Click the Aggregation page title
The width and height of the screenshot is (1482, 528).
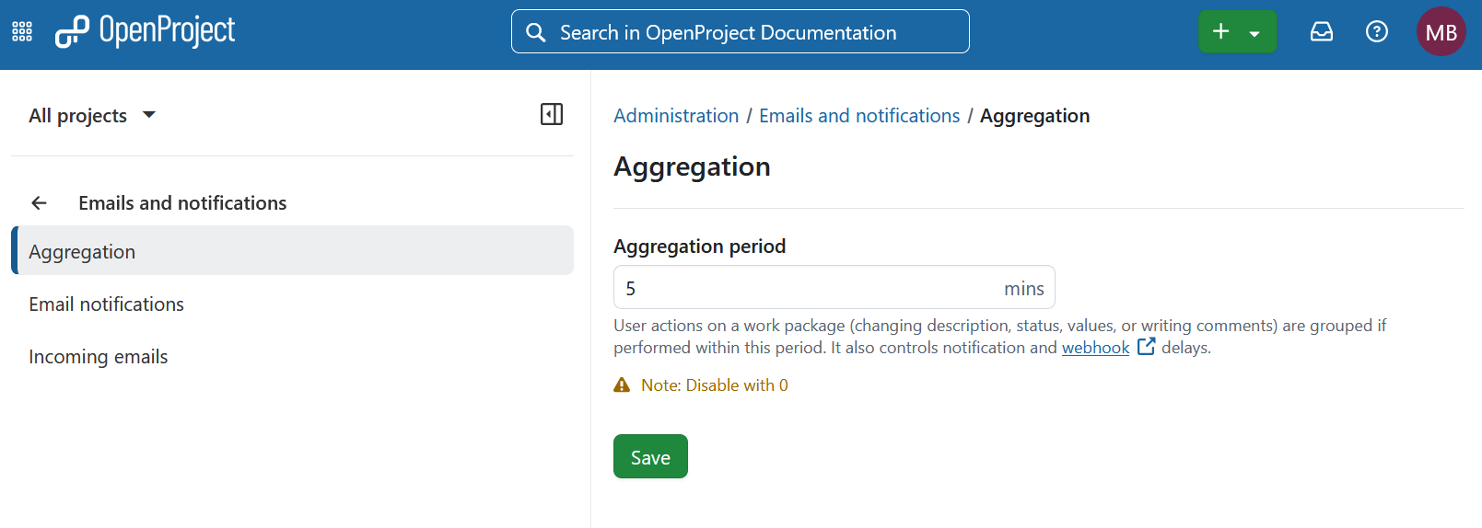692,167
